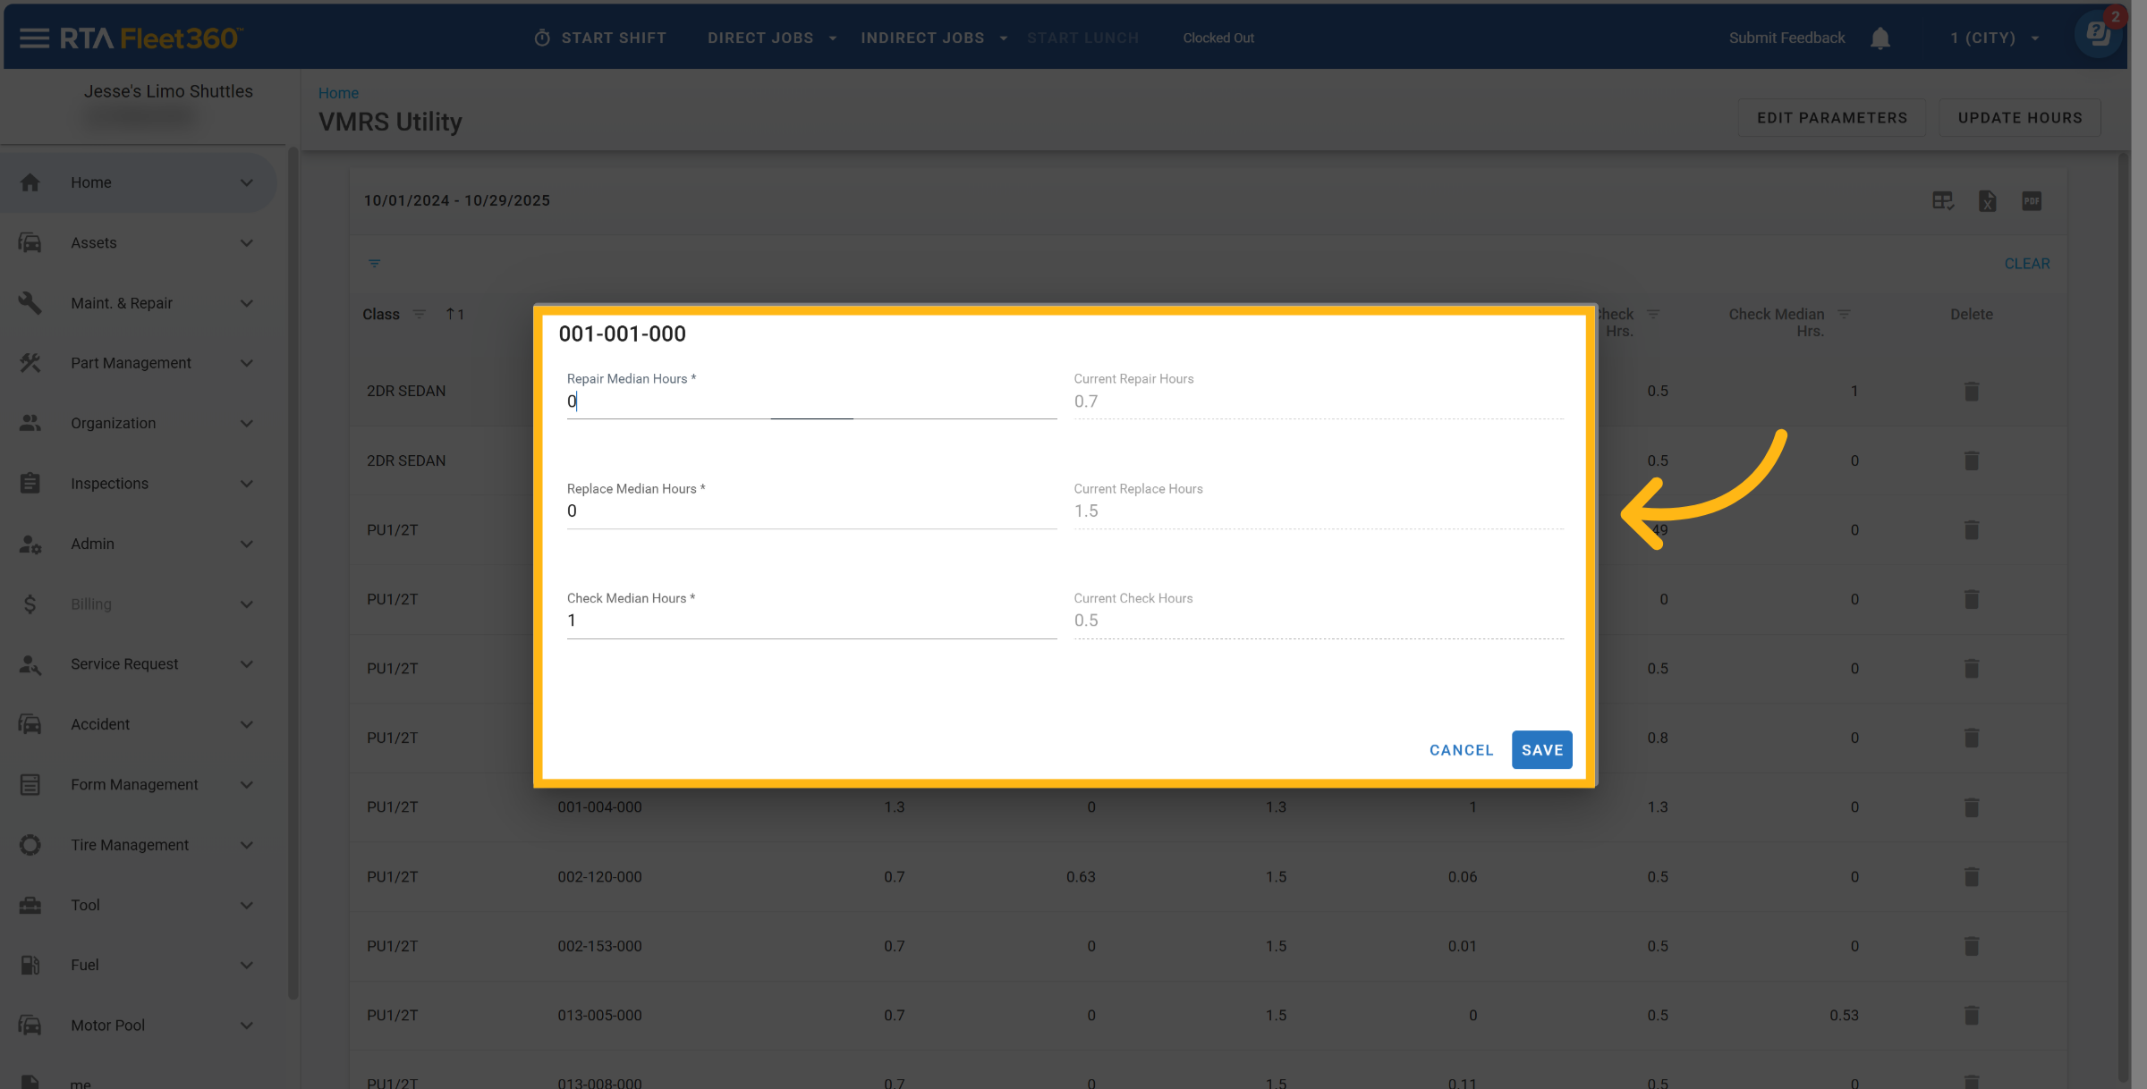The height and width of the screenshot is (1089, 2147).
Task: Cancel the 001-001-000 dialog
Action: [x=1461, y=750]
